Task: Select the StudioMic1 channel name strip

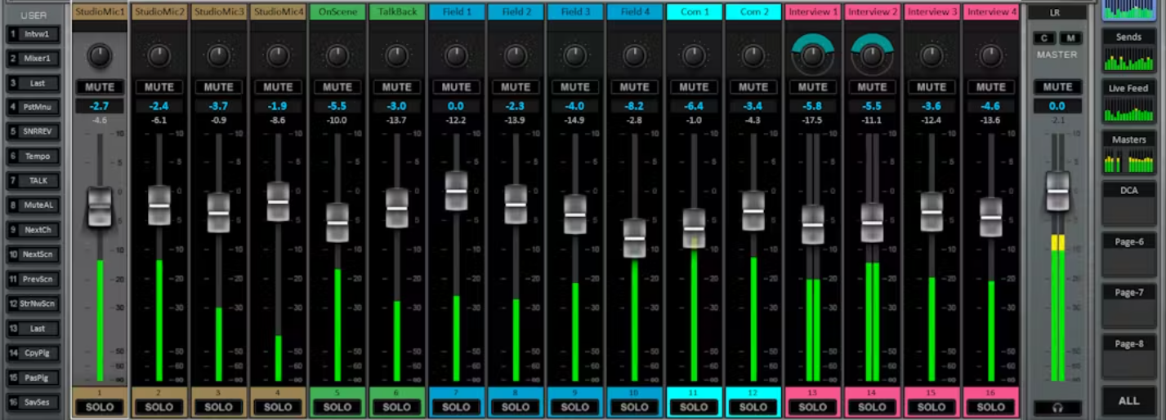Action: pyautogui.click(x=100, y=12)
